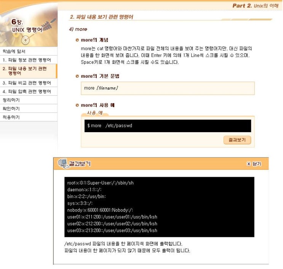Click the bullet icon before more의 개념
The image size is (283, 269).
(x=77, y=40)
